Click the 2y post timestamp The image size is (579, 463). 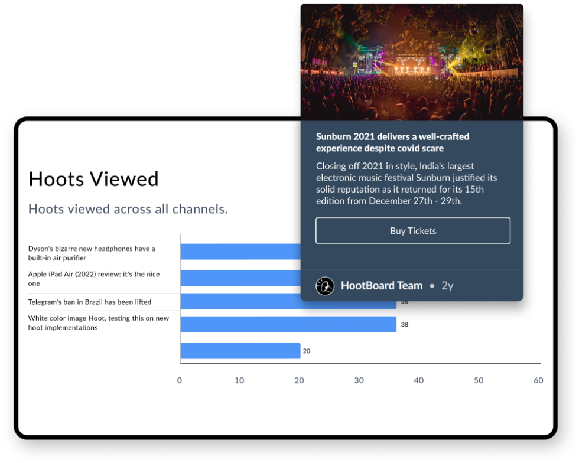click(x=447, y=286)
